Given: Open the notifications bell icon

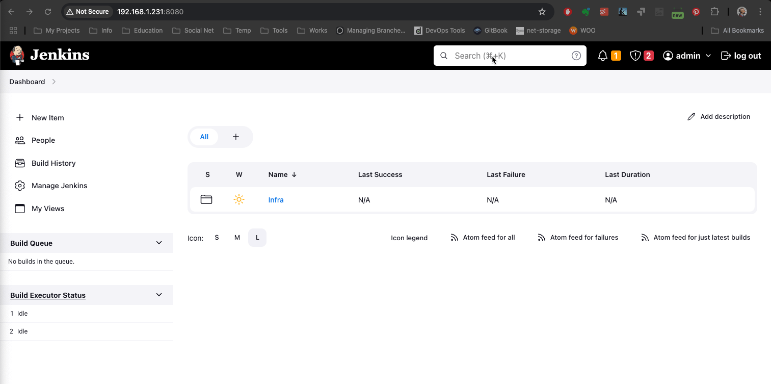Looking at the screenshot, I should click(x=603, y=56).
